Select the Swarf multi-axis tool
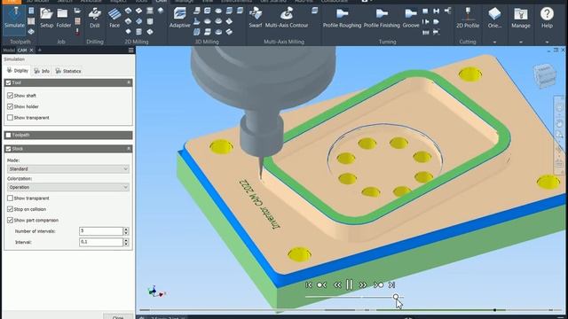568x319 pixels. 256,19
